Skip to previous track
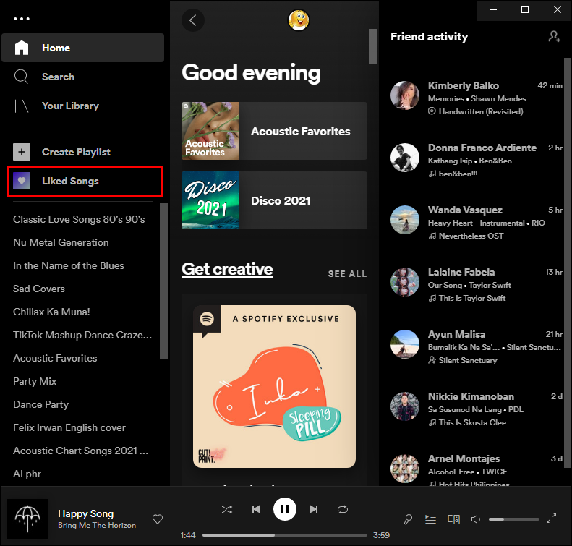 (256, 509)
